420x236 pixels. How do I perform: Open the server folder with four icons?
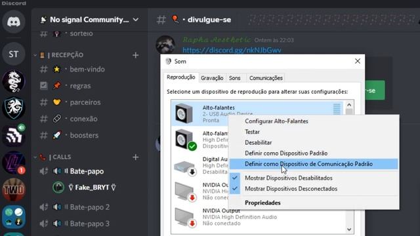[x=14, y=217]
